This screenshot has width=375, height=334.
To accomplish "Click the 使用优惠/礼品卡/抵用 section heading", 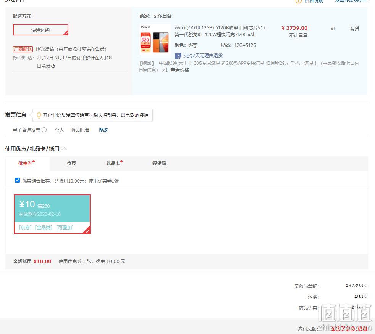I will point(32,149).
